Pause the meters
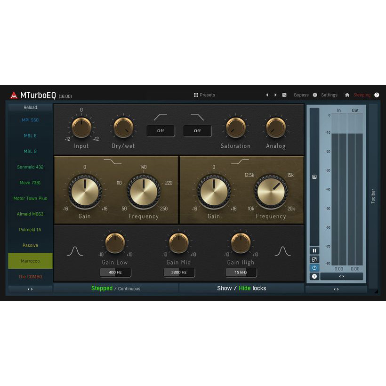Screen dimensions: 386x386 314,251
